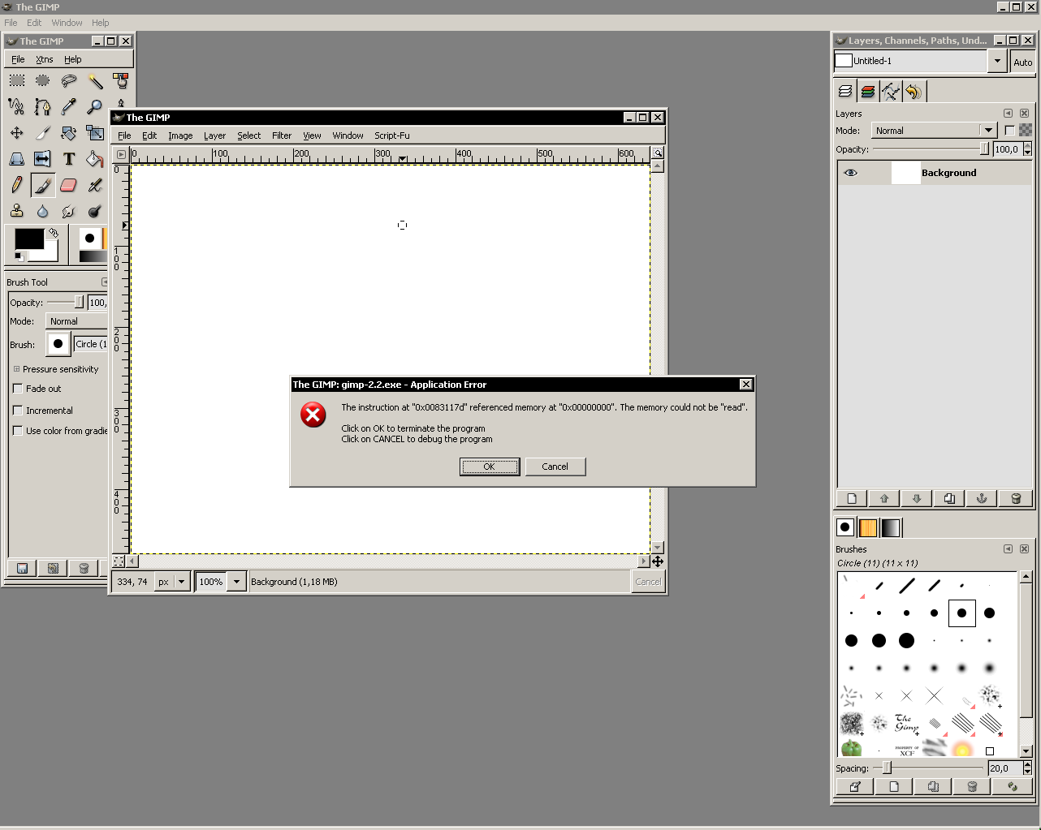
Task: Toggle the Auto follow-image button
Action: pyautogui.click(x=1022, y=62)
